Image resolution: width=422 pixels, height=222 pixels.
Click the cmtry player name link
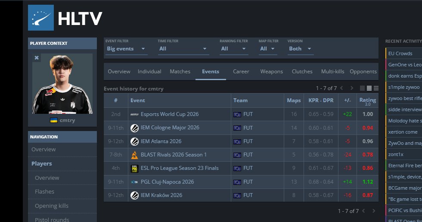point(67,120)
